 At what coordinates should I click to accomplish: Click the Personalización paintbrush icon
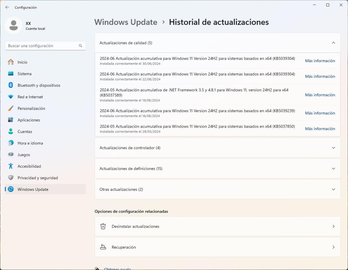pyautogui.click(x=11, y=108)
